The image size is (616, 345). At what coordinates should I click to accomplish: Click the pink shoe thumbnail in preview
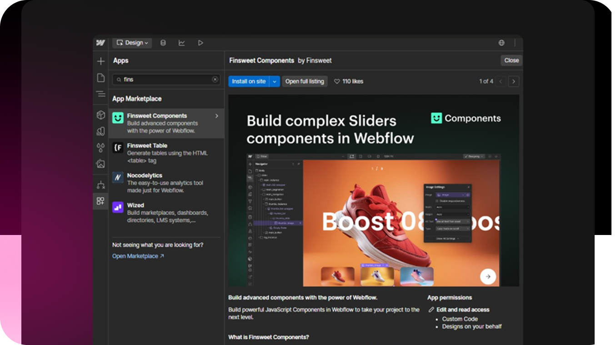(417, 276)
